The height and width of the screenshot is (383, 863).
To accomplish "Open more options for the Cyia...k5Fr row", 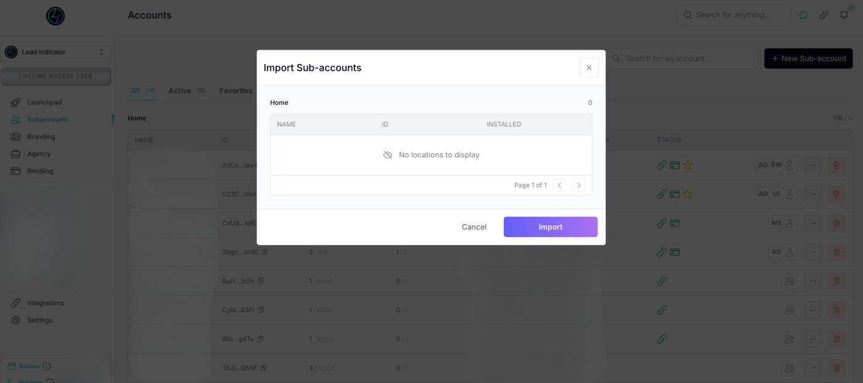I will coord(813,310).
